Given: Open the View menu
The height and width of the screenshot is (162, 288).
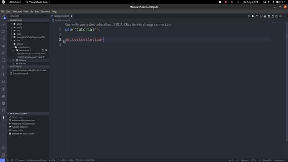Looking at the screenshot, I should pyautogui.click(x=26, y=11).
